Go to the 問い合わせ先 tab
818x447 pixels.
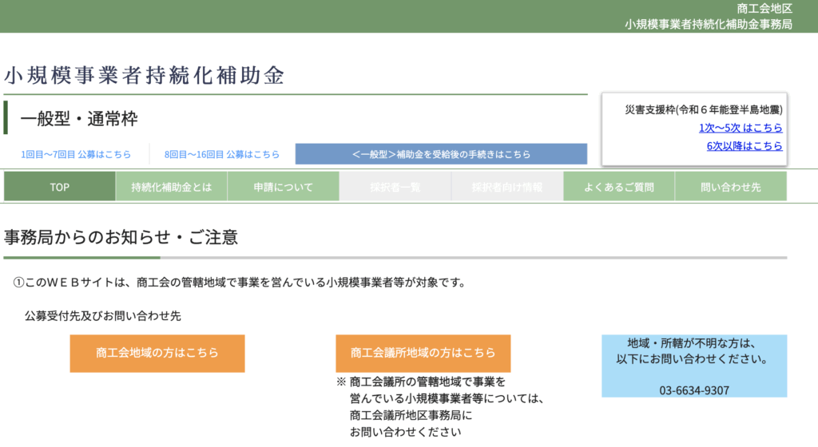pos(731,187)
